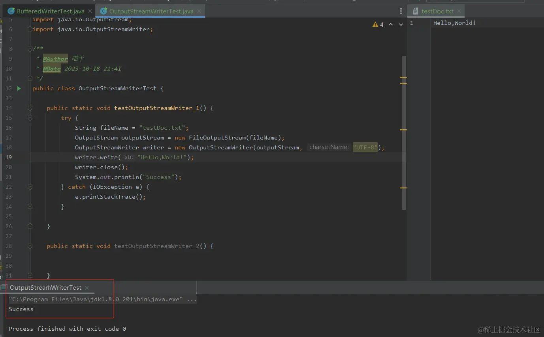Go to next highlighted problem arrow
Screen dimensions: 544x337
(x=401, y=24)
